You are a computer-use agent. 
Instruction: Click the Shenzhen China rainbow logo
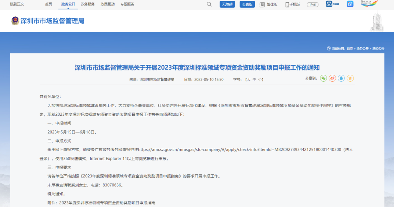(x=369, y=4)
